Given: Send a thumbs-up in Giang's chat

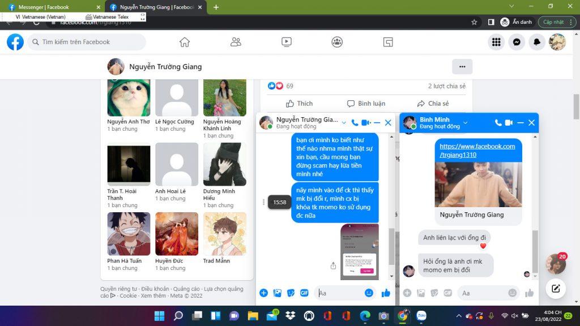Looking at the screenshot, I should pyautogui.click(x=386, y=293).
